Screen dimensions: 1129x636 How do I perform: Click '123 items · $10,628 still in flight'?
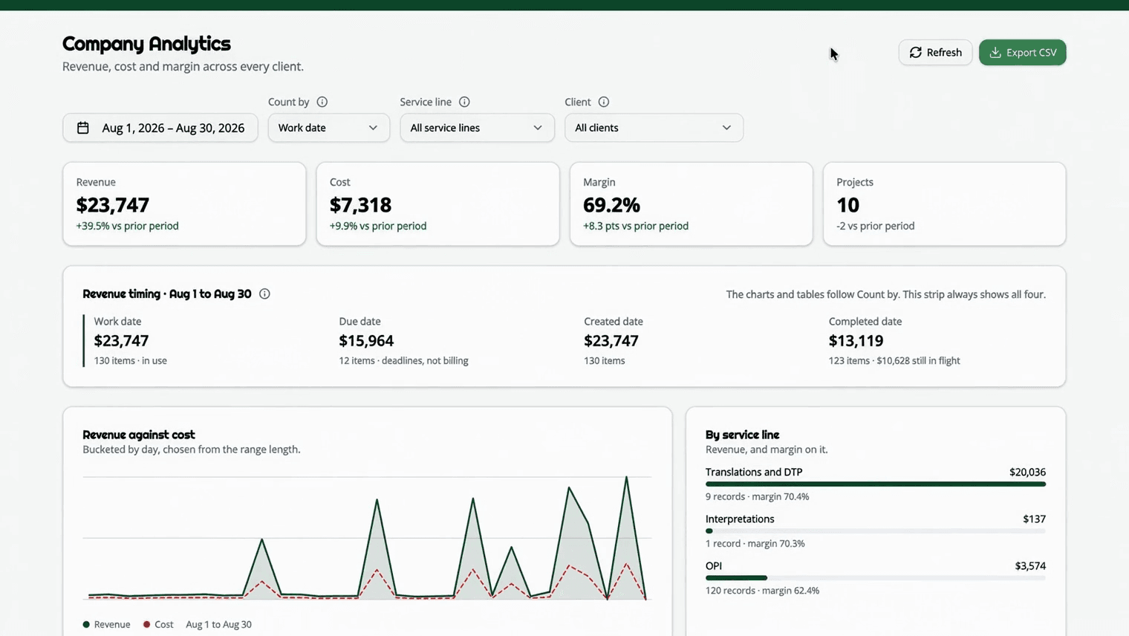coord(894,361)
